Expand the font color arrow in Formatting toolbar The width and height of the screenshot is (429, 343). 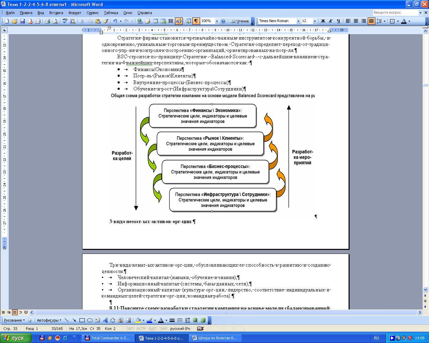pyautogui.click(x=409, y=21)
